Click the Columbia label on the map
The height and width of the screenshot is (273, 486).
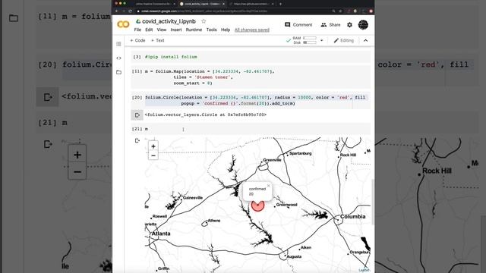[352, 217]
